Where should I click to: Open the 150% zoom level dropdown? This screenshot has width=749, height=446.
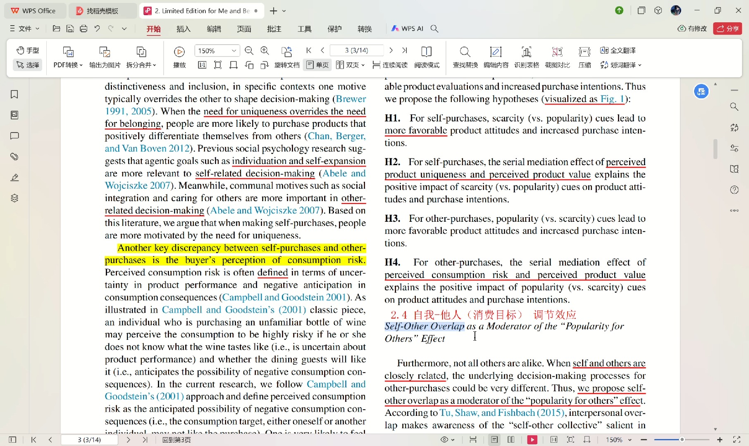[234, 50]
